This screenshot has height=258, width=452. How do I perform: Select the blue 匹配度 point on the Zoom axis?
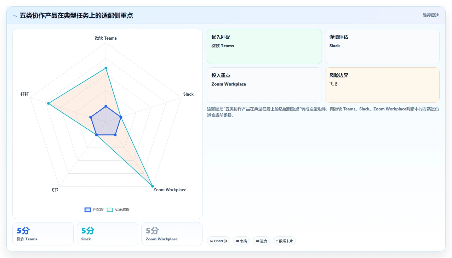coord(115,135)
